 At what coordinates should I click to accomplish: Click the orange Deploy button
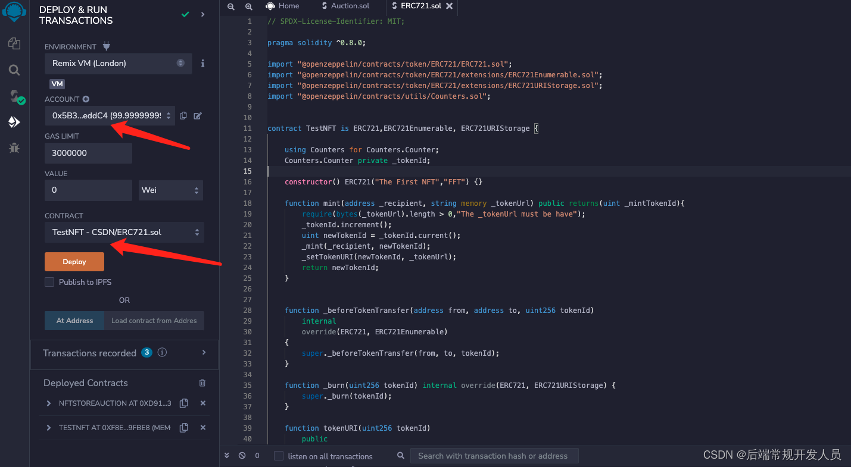click(x=74, y=262)
